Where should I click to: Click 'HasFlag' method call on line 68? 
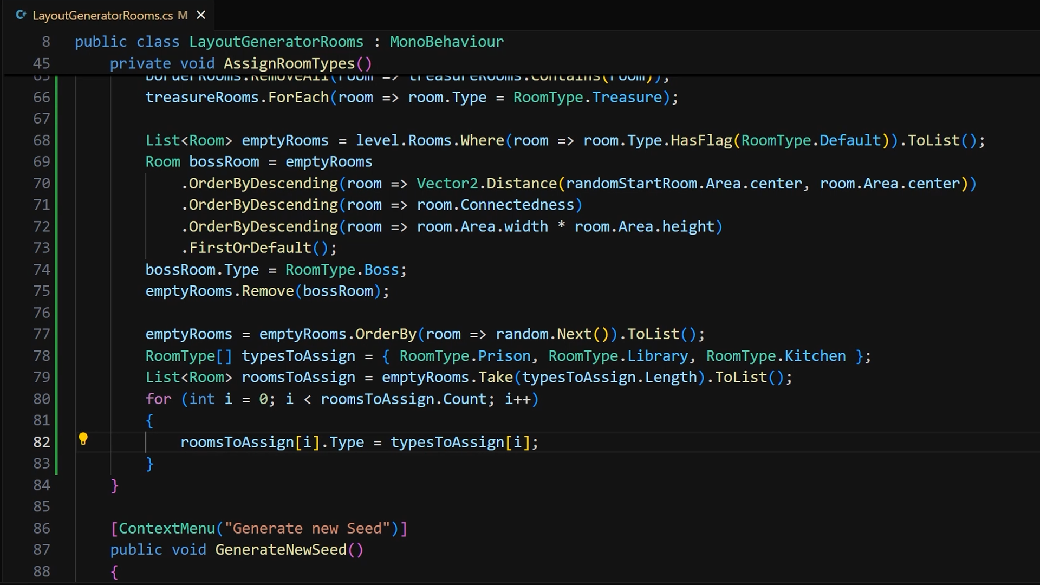click(x=701, y=140)
